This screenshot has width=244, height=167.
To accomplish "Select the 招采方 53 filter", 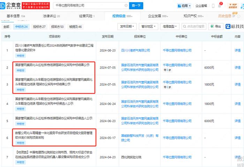I will (57, 27).
